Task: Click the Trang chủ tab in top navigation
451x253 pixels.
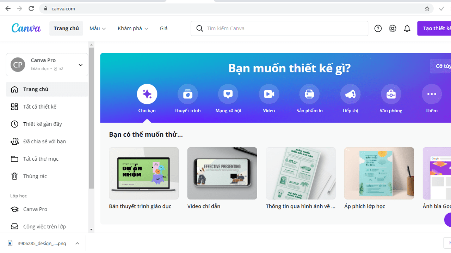Action: [66, 28]
